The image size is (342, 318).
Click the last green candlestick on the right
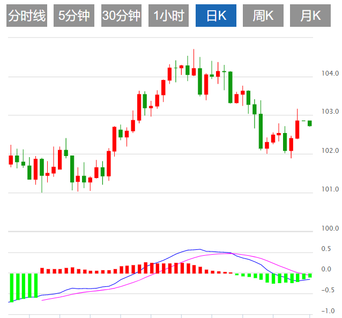click(310, 123)
